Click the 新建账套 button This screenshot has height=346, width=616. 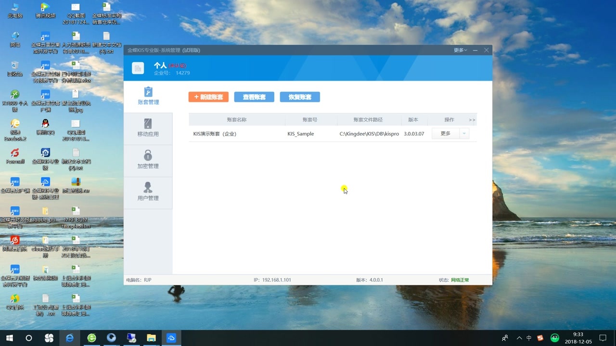pyautogui.click(x=208, y=97)
